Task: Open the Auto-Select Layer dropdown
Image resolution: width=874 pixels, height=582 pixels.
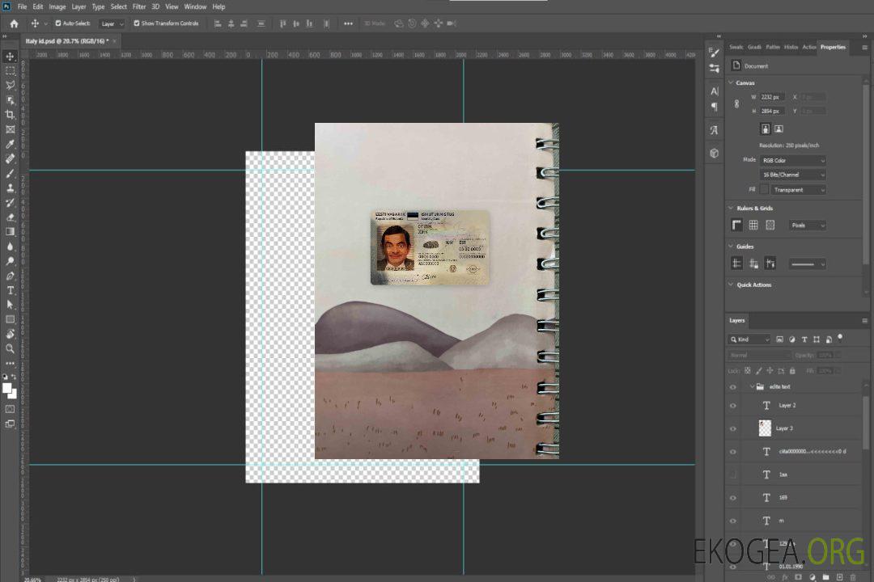Action: point(112,23)
